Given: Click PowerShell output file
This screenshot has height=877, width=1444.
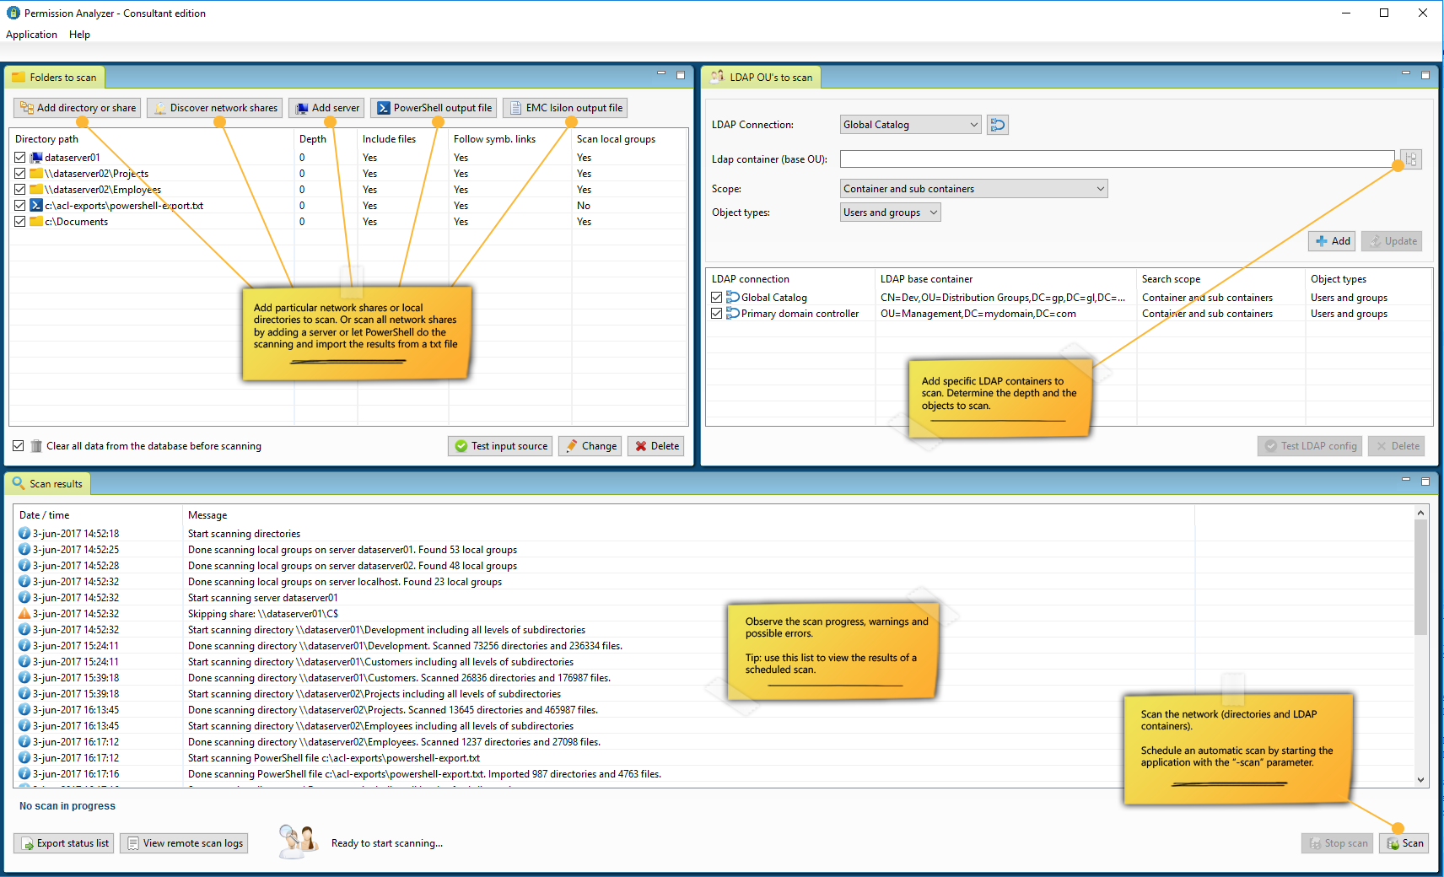Looking at the screenshot, I should tap(434, 108).
